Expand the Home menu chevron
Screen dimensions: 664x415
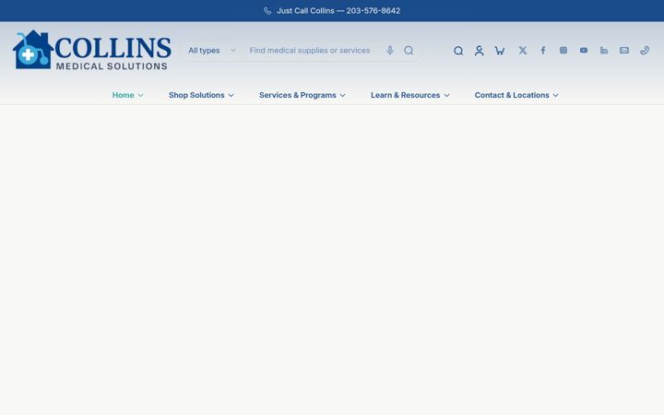(x=140, y=95)
